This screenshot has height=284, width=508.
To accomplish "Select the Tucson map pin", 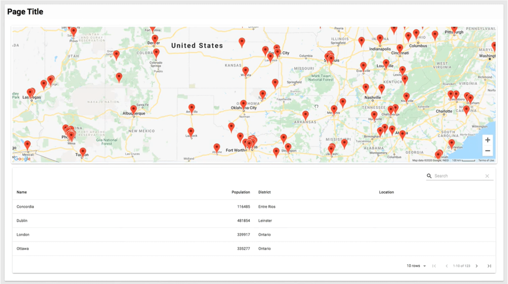I will [83, 152].
